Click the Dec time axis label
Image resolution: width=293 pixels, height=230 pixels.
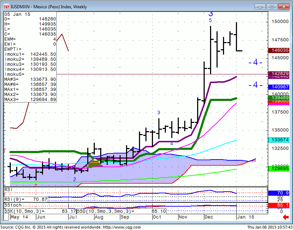(209, 217)
